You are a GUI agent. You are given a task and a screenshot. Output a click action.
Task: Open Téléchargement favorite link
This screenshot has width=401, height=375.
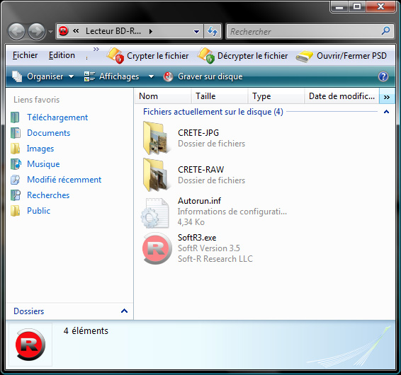(x=57, y=117)
